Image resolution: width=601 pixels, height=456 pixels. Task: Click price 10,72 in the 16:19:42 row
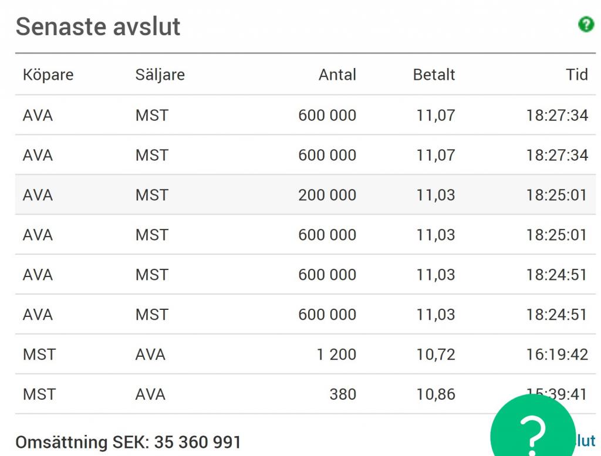[x=436, y=354]
